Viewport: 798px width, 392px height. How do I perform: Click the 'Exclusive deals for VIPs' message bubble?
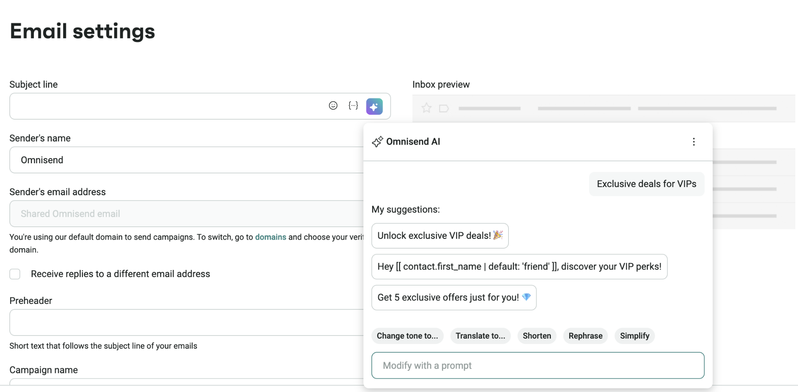[646, 184]
